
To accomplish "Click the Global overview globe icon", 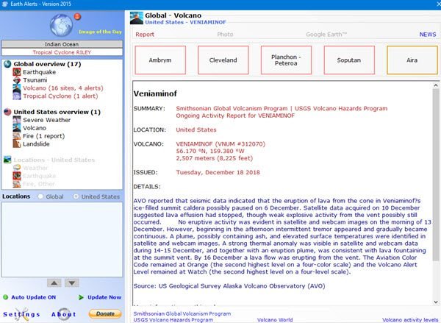I will [7, 64].
